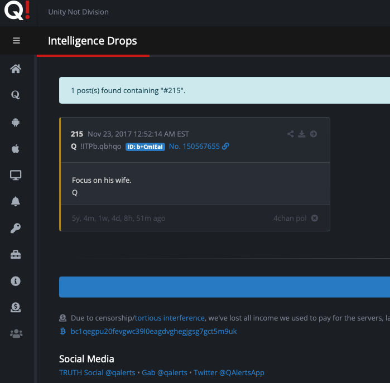Open TRUTH Social @qalerts link
Screen dimensions: 390x383
97,372
